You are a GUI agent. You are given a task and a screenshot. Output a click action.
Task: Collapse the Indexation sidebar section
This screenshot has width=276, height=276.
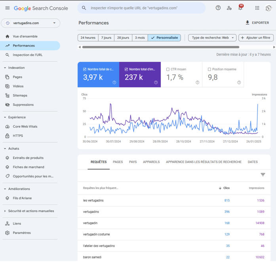[x=6, y=68]
